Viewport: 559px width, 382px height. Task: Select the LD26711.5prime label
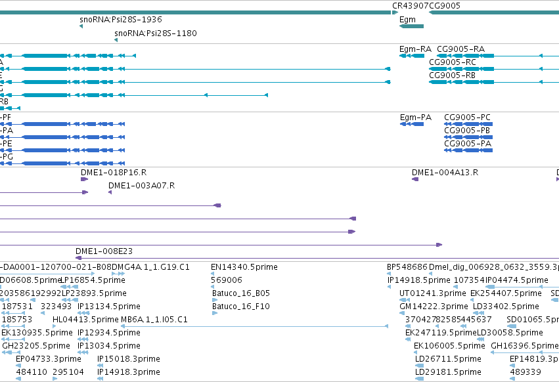449,359
